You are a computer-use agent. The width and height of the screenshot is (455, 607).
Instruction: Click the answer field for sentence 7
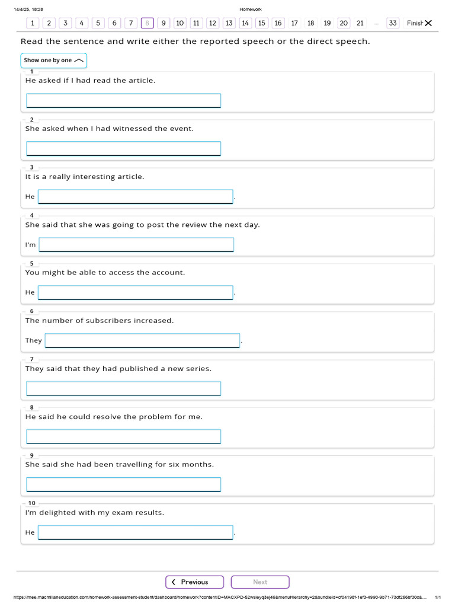click(123, 389)
